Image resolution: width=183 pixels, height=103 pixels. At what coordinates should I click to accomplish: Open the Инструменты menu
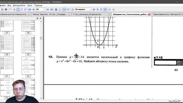click(x=19, y=5)
